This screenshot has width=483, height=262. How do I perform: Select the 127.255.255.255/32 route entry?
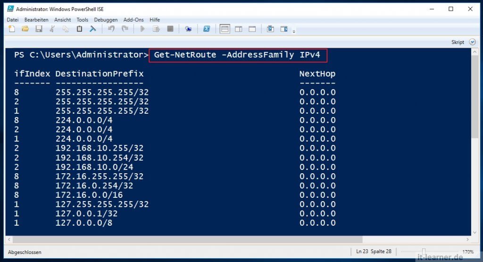tap(102, 204)
